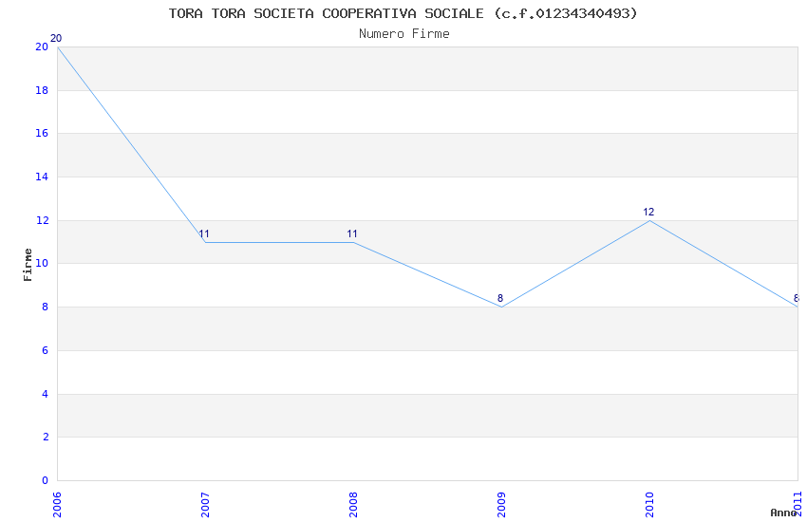Click the Numero Firme subtitle
The height and width of the screenshot is (522, 807).
(403, 34)
